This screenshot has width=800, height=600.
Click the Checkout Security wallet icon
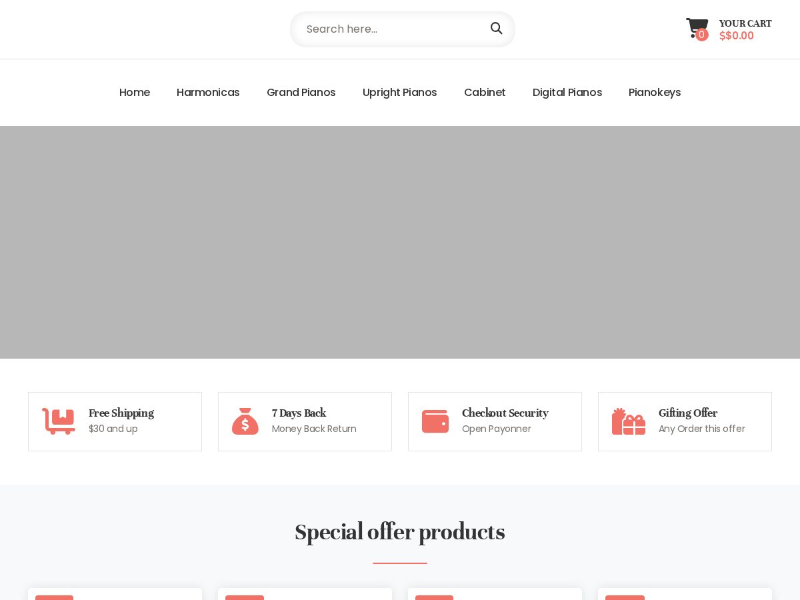tap(435, 421)
